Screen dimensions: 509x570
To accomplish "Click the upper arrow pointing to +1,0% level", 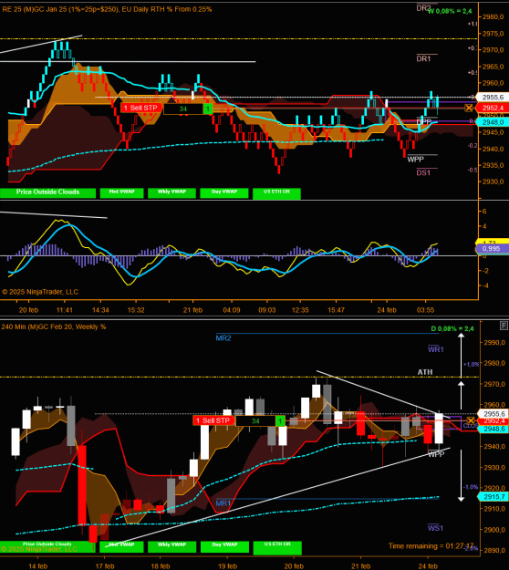I will tap(461, 355).
